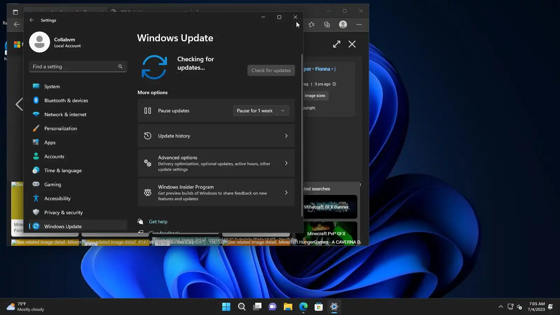Click the Windows Update page heading
Viewport: 560px width, 315px height.
175,38
